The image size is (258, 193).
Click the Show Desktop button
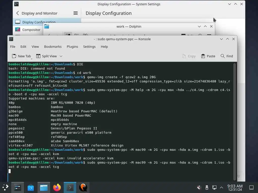pyautogui.click(x=251, y=187)
